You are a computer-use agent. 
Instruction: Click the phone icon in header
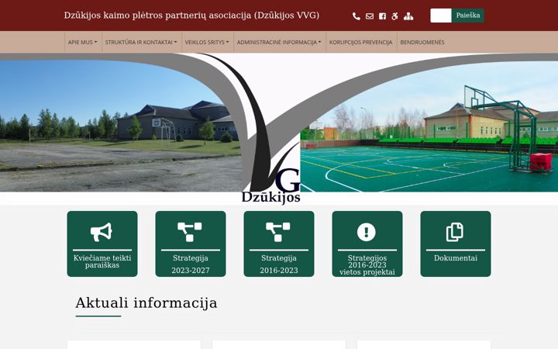click(356, 16)
